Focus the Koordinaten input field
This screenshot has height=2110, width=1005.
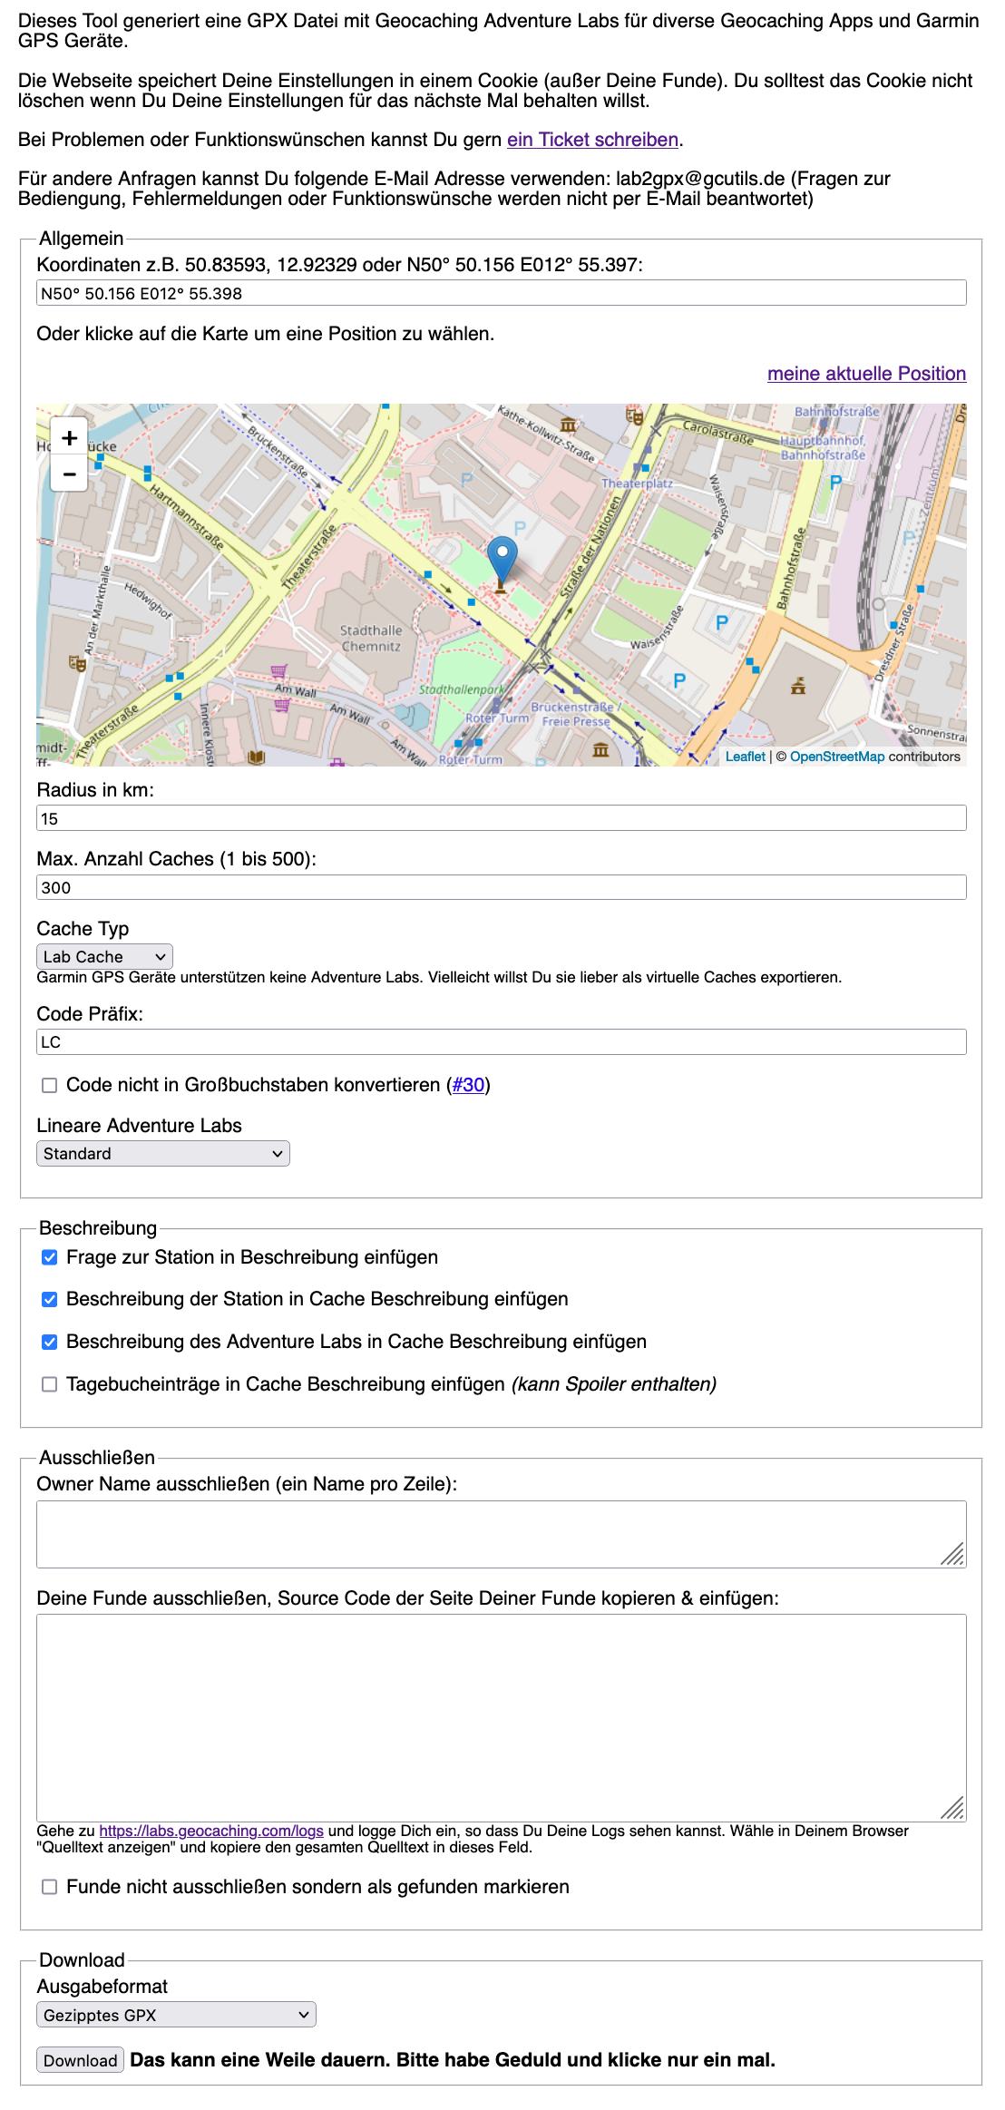click(502, 293)
